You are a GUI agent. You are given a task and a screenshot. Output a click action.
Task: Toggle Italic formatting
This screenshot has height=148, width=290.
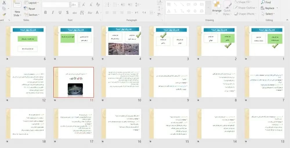53,13
